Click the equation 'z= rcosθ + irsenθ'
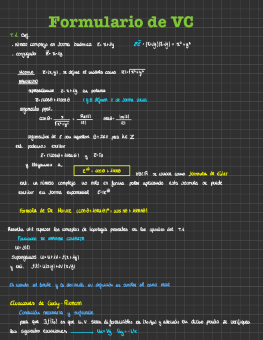 53,100
